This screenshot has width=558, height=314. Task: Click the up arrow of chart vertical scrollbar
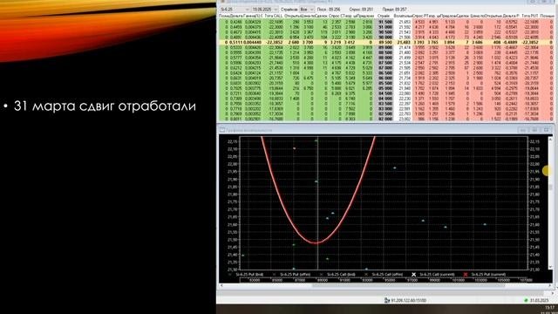coord(551,140)
